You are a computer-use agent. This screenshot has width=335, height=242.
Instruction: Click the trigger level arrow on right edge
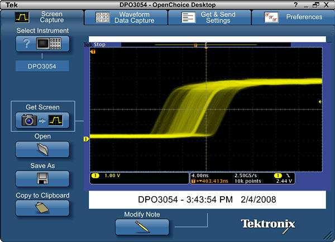[x=320, y=102]
